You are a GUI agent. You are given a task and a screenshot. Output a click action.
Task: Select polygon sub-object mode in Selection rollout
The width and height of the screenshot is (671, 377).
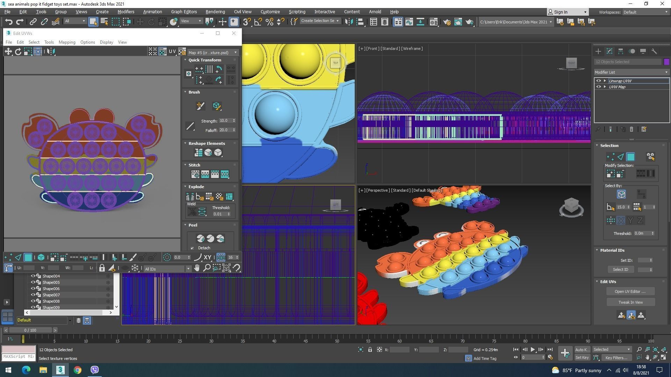point(630,157)
